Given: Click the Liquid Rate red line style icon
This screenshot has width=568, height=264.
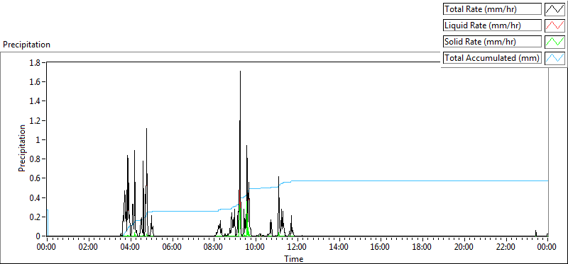Looking at the screenshot, I should pos(555,25).
